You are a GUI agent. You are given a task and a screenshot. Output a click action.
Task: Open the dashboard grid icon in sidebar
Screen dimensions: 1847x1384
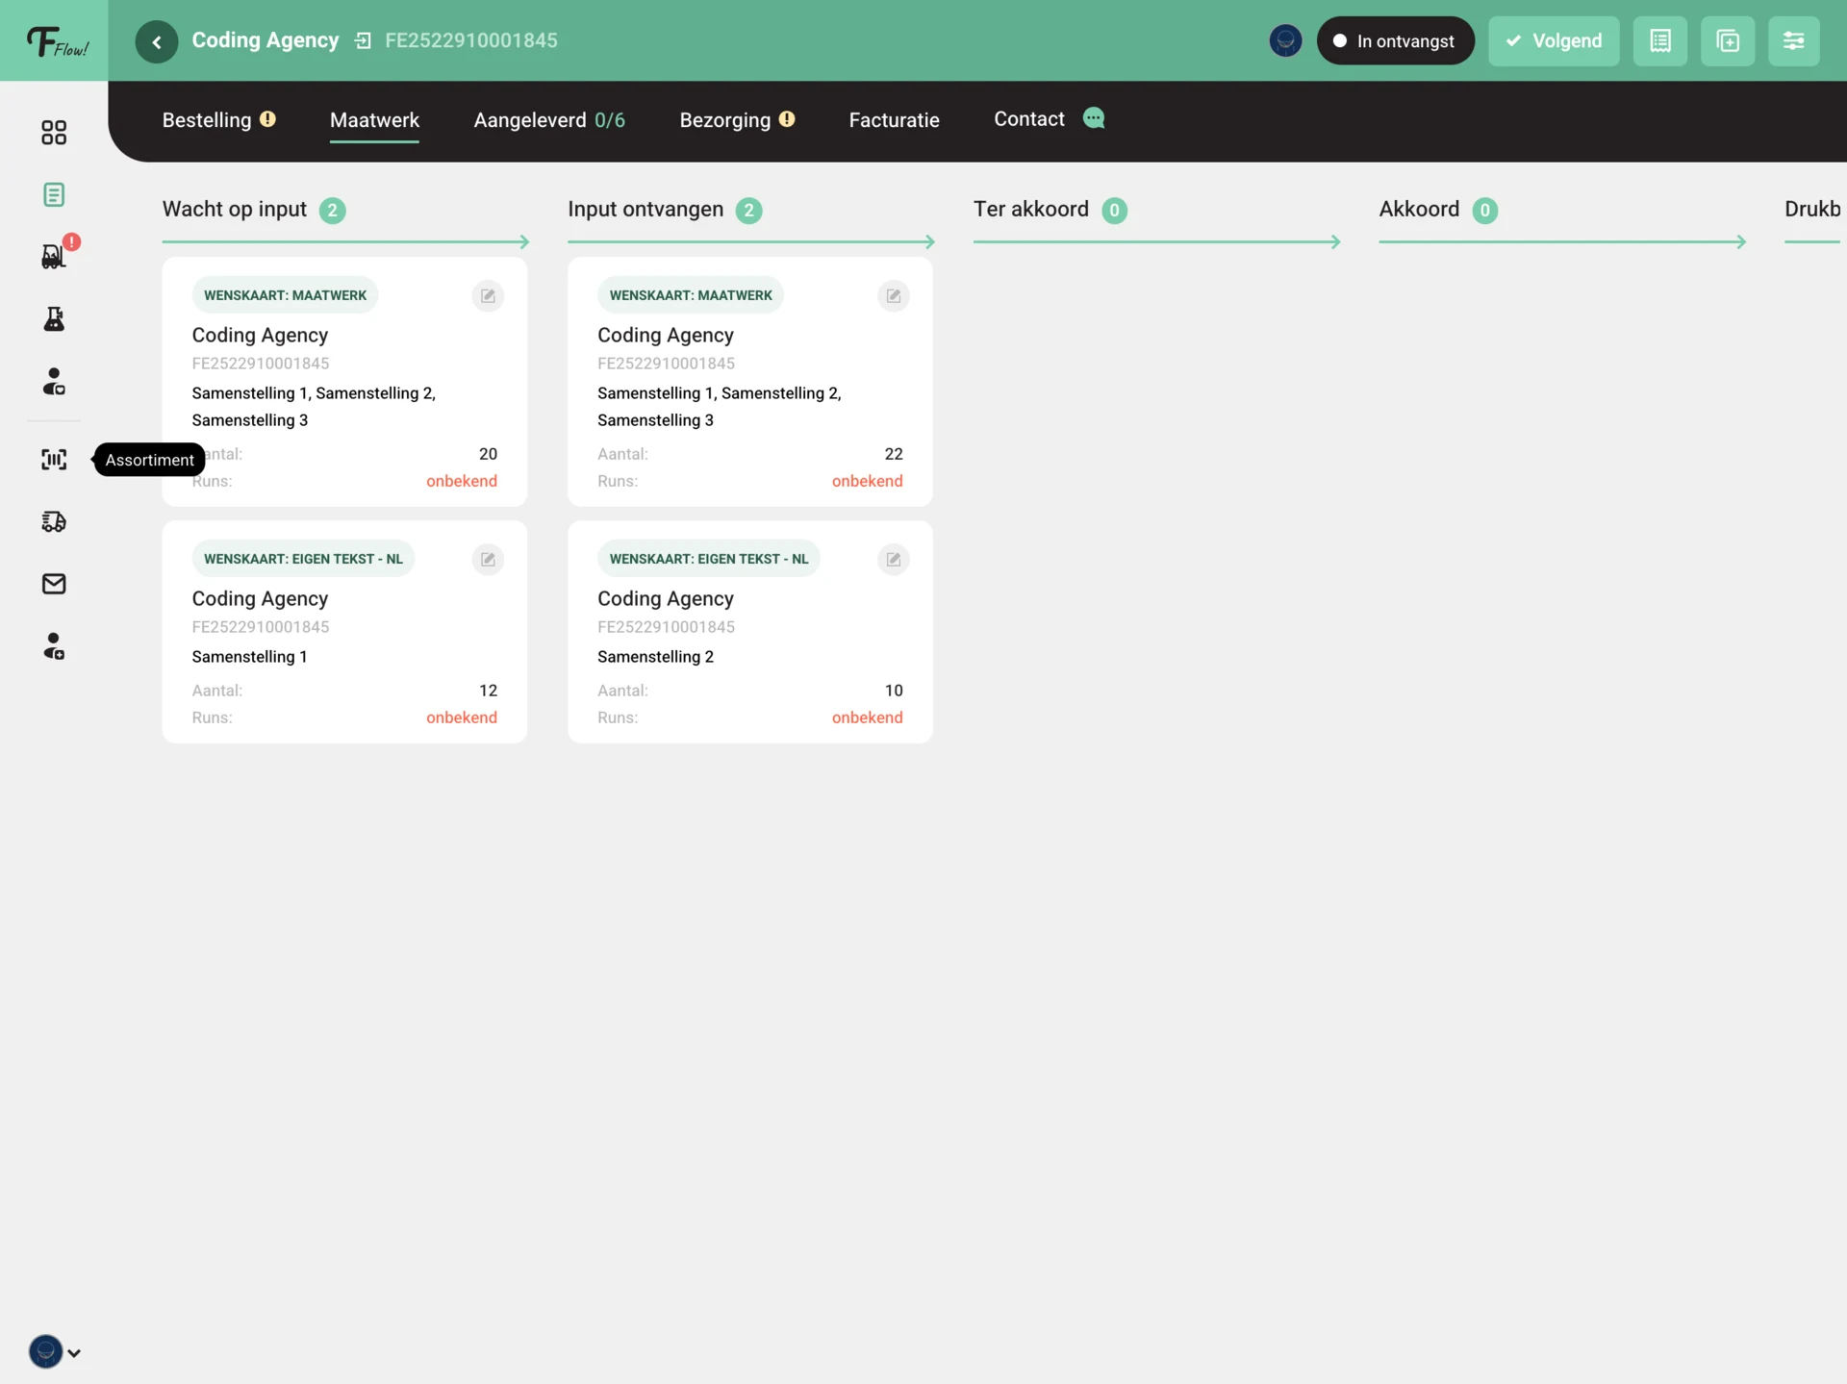coord(54,132)
